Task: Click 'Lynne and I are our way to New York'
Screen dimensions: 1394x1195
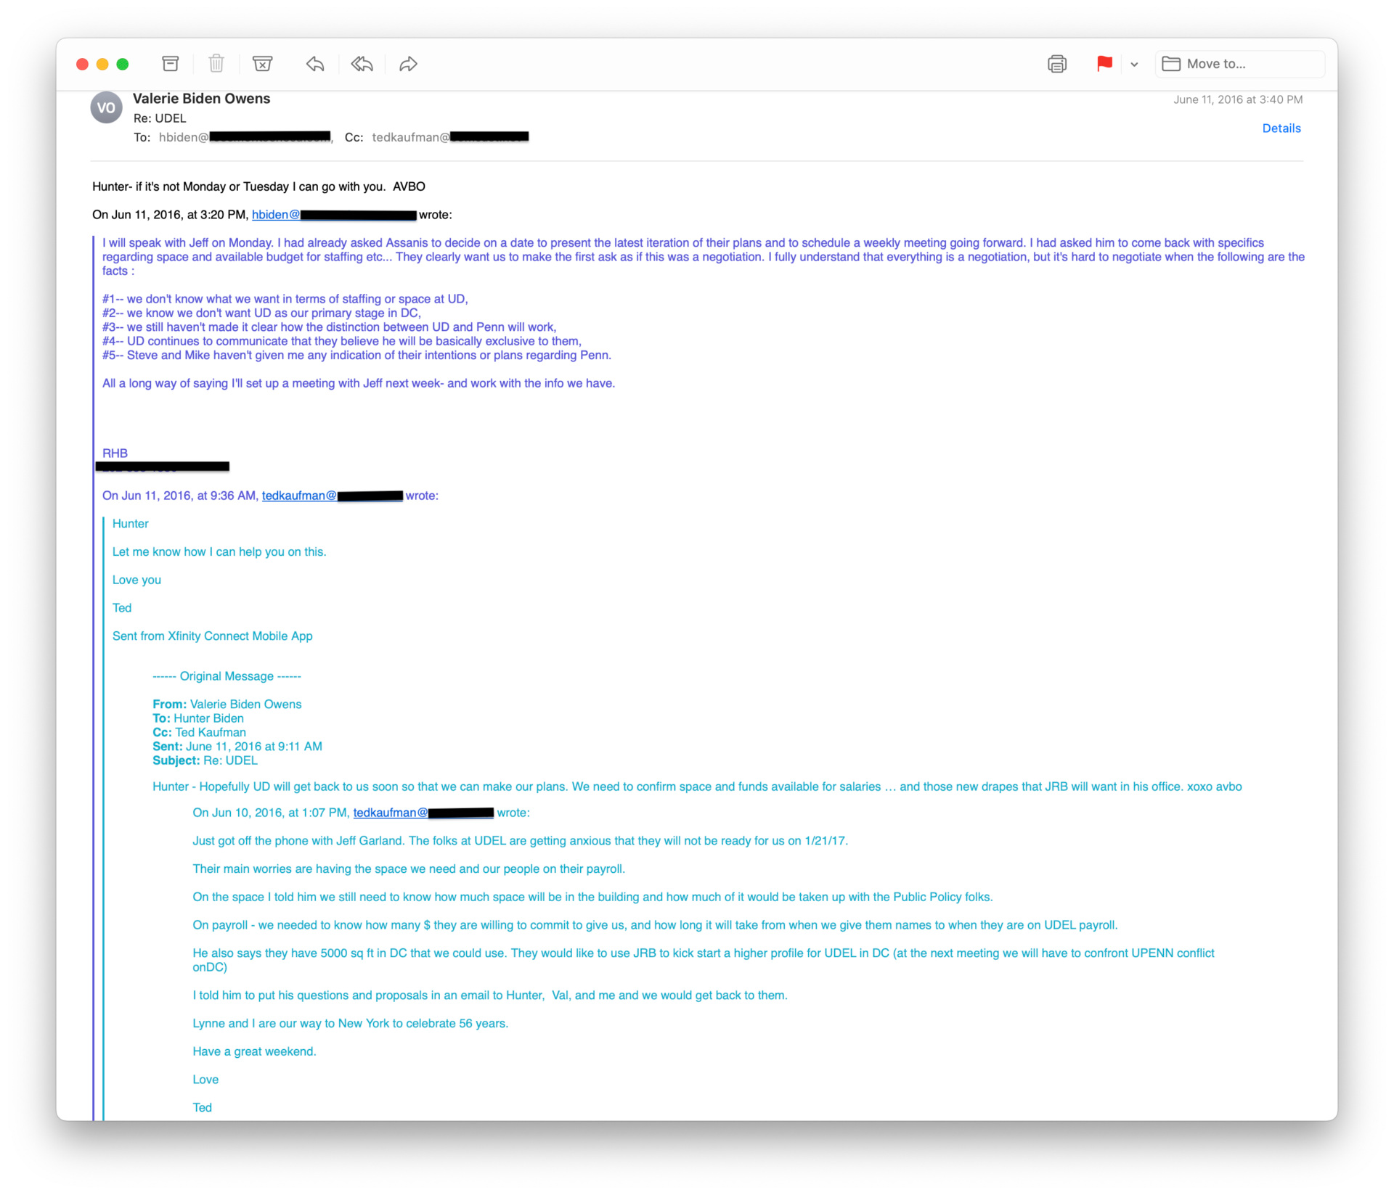Action: [x=350, y=1023]
